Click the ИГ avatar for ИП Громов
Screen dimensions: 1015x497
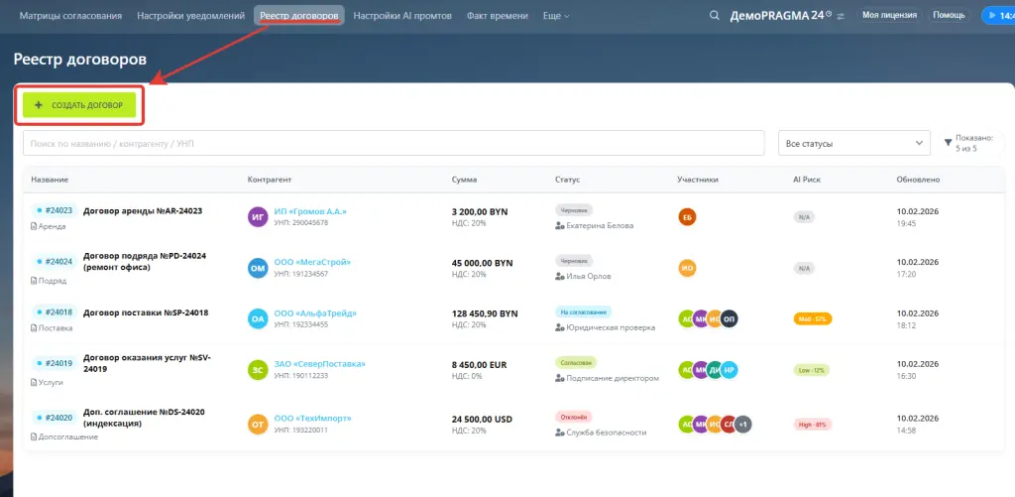(x=258, y=216)
